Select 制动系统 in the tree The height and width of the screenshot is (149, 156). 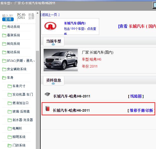[x=13, y=52]
